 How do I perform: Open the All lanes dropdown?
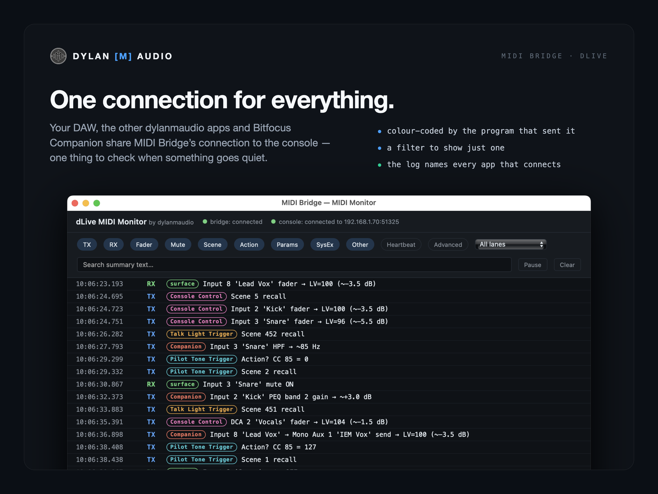pos(510,245)
